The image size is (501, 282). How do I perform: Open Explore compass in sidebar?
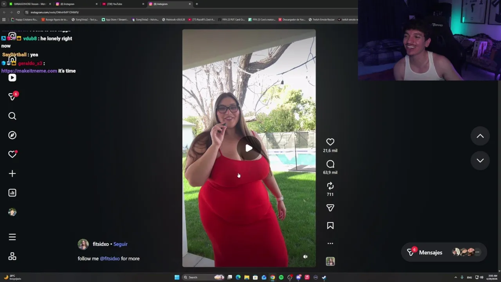tap(12, 135)
